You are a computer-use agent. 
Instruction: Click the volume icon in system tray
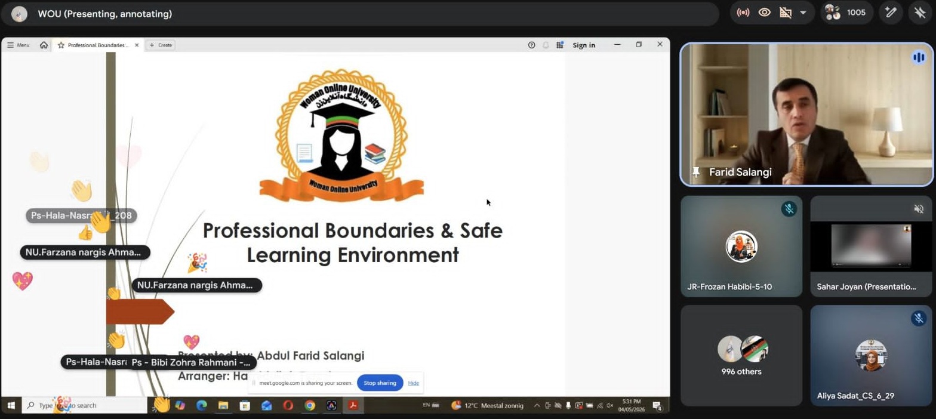(609, 405)
